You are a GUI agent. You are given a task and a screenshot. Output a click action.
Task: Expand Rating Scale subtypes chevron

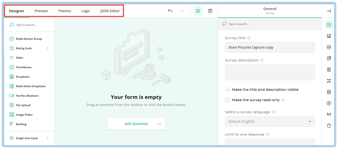(x=47, y=48)
